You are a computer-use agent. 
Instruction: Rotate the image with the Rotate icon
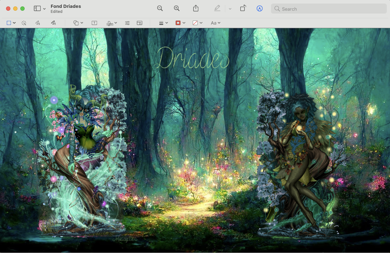coord(243,9)
